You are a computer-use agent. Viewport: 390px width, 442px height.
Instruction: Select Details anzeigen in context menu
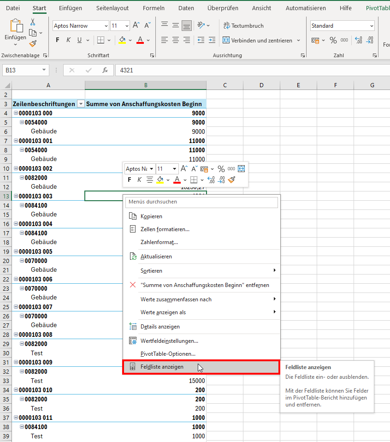tap(201, 327)
